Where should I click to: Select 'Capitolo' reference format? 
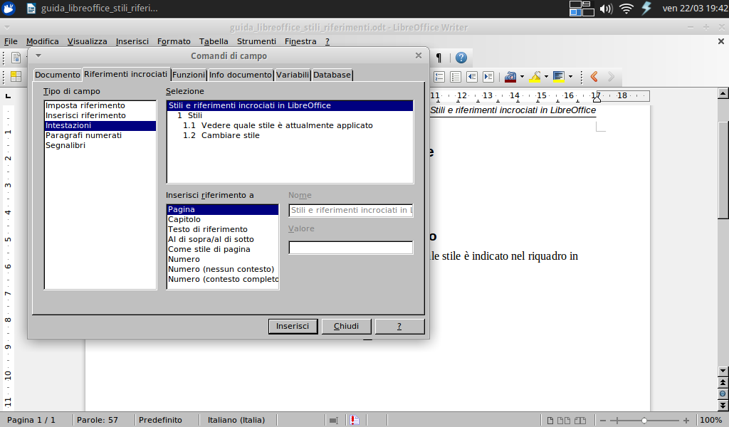[x=222, y=219]
